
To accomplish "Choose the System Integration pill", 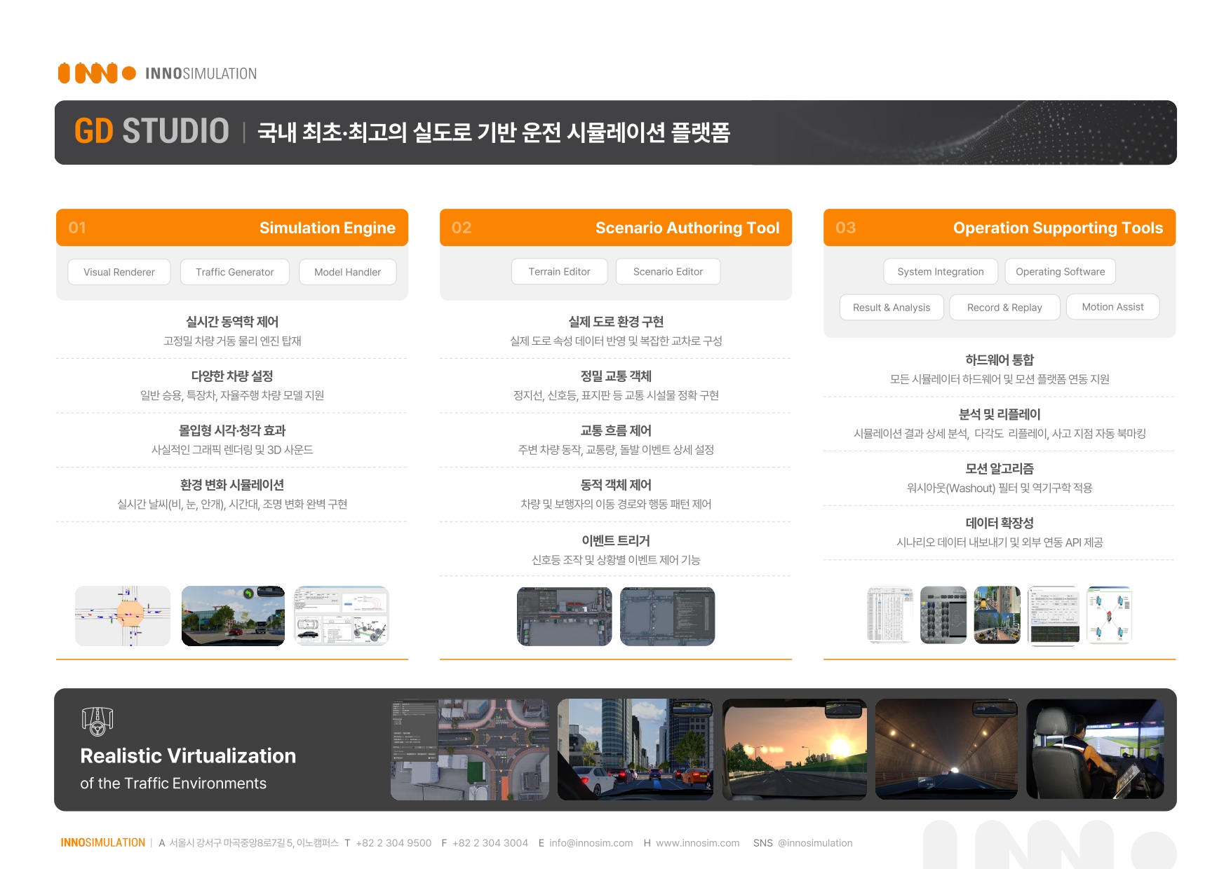I will coord(941,272).
